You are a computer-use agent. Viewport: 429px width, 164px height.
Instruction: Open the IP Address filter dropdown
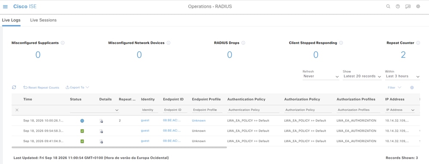(400, 110)
